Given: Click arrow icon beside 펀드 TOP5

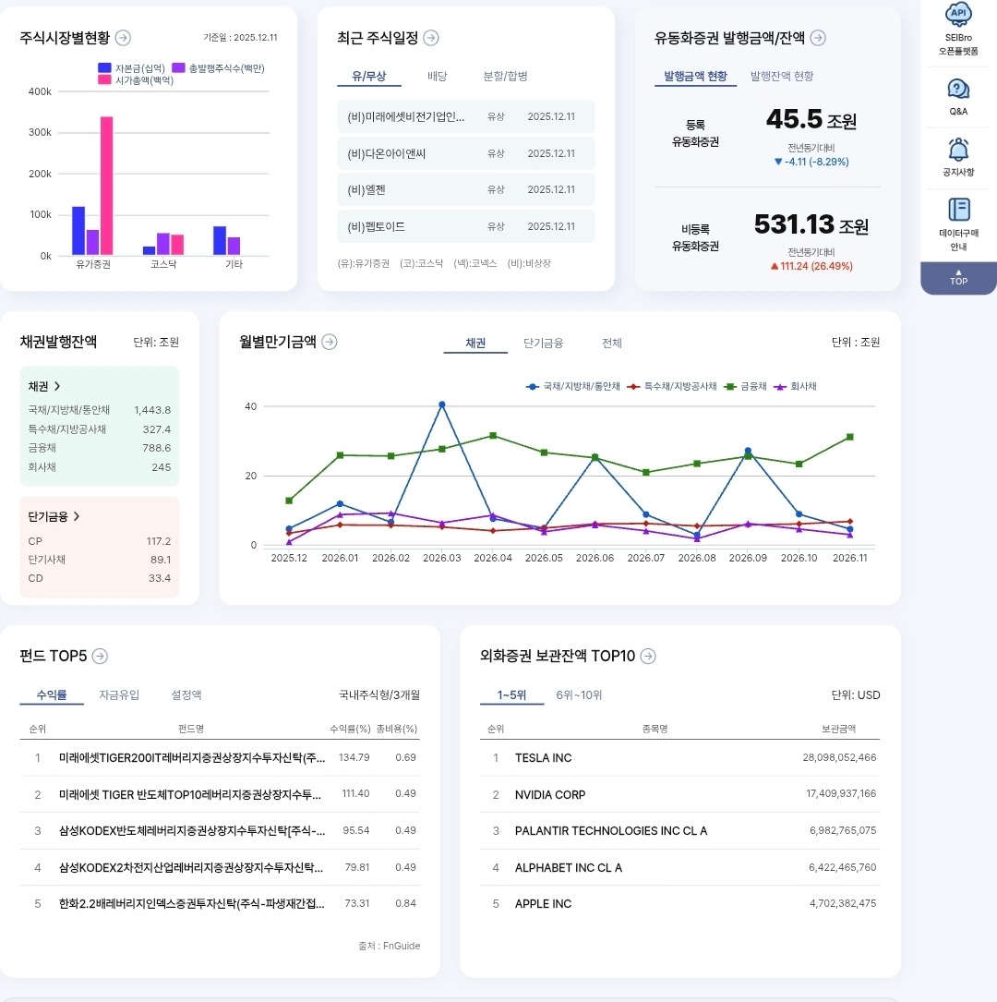Looking at the screenshot, I should pyautogui.click(x=100, y=657).
